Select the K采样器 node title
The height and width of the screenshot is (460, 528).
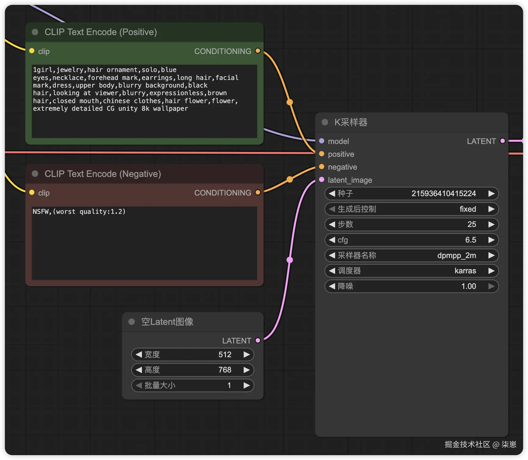pyautogui.click(x=351, y=122)
